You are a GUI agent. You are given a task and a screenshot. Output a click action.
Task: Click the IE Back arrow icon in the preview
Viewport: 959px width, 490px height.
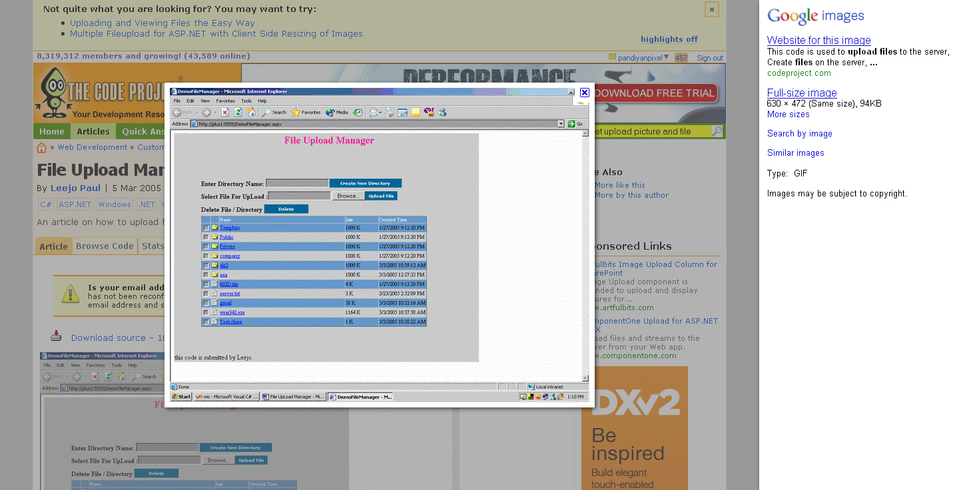click(176, 113)
